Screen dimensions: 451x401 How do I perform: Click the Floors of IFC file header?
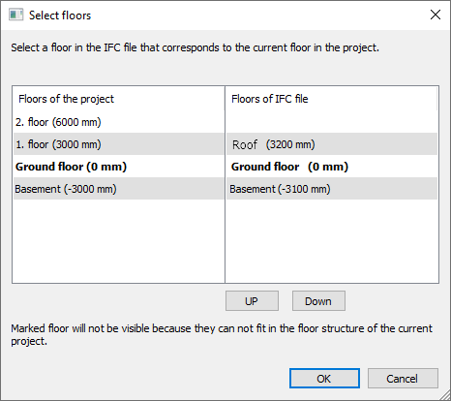tap(270, 99)
